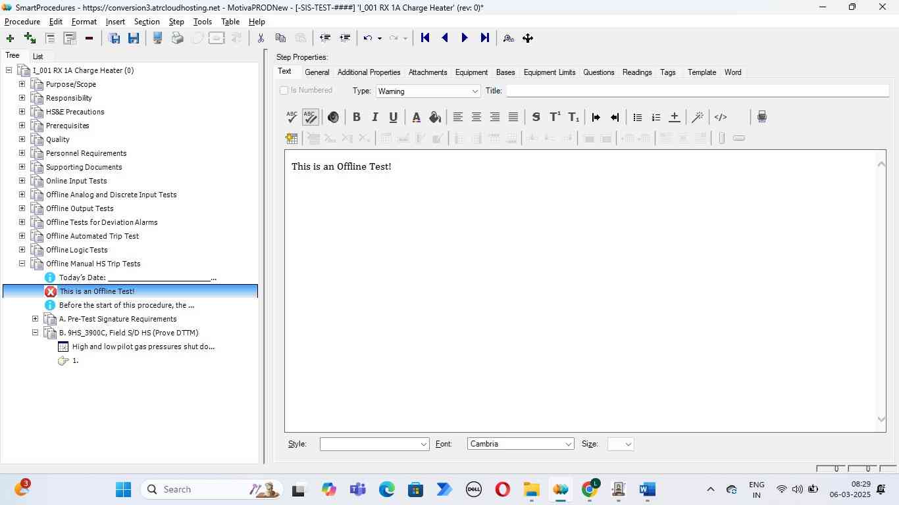
Task: Click the print icon in editor toolbar
Action: click(762, 117)
